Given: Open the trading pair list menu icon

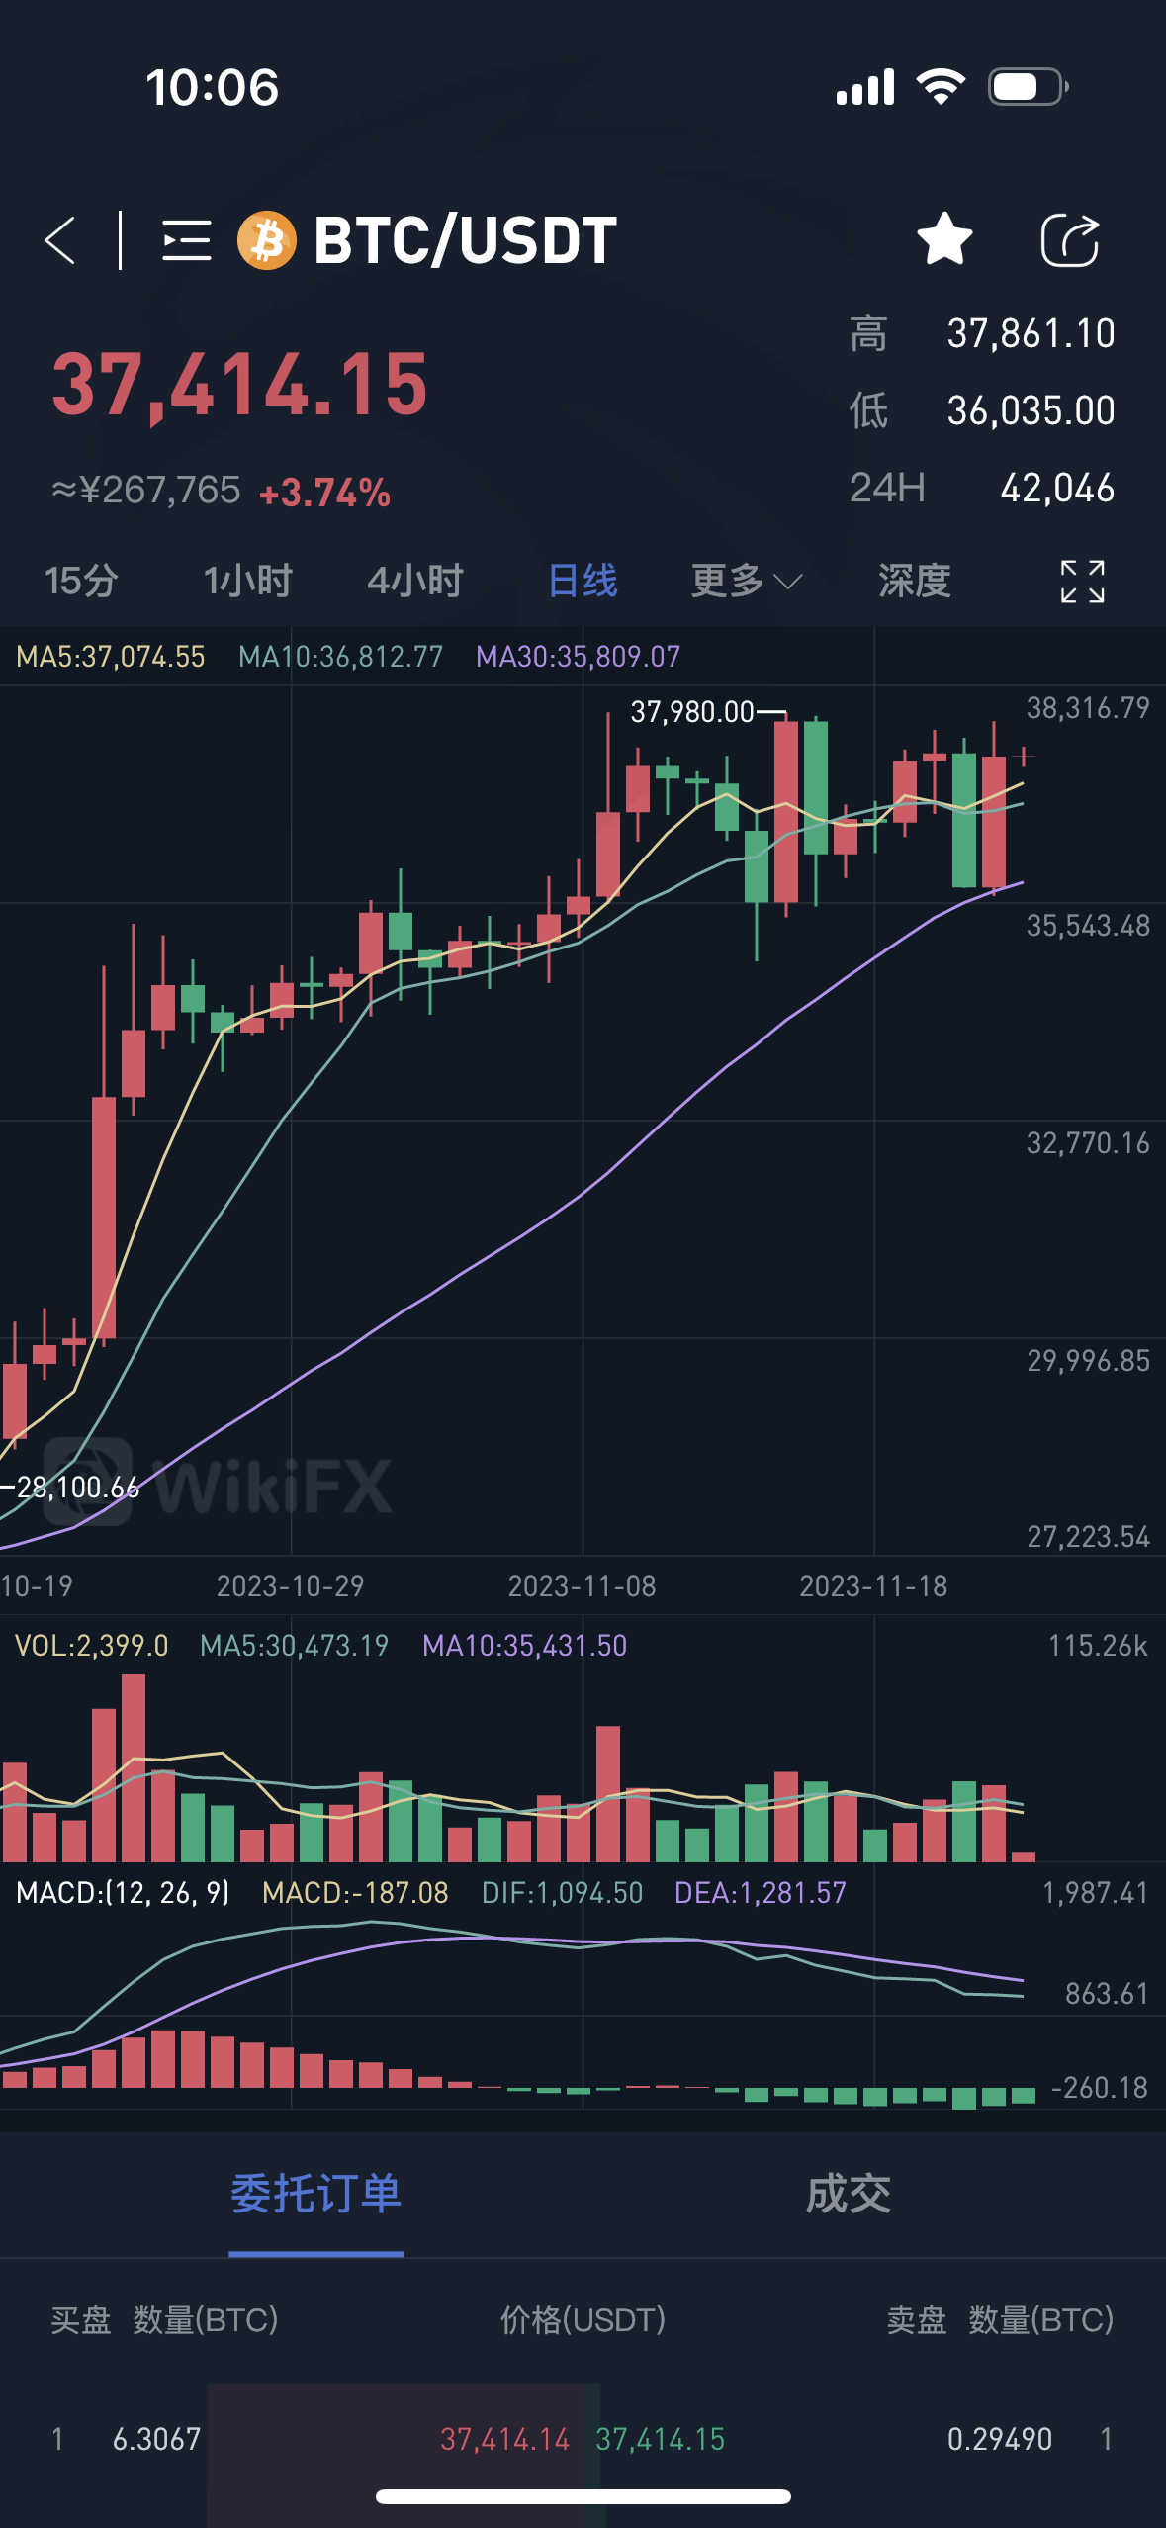Looking at the screenshot, I should (x=187, y=240).
